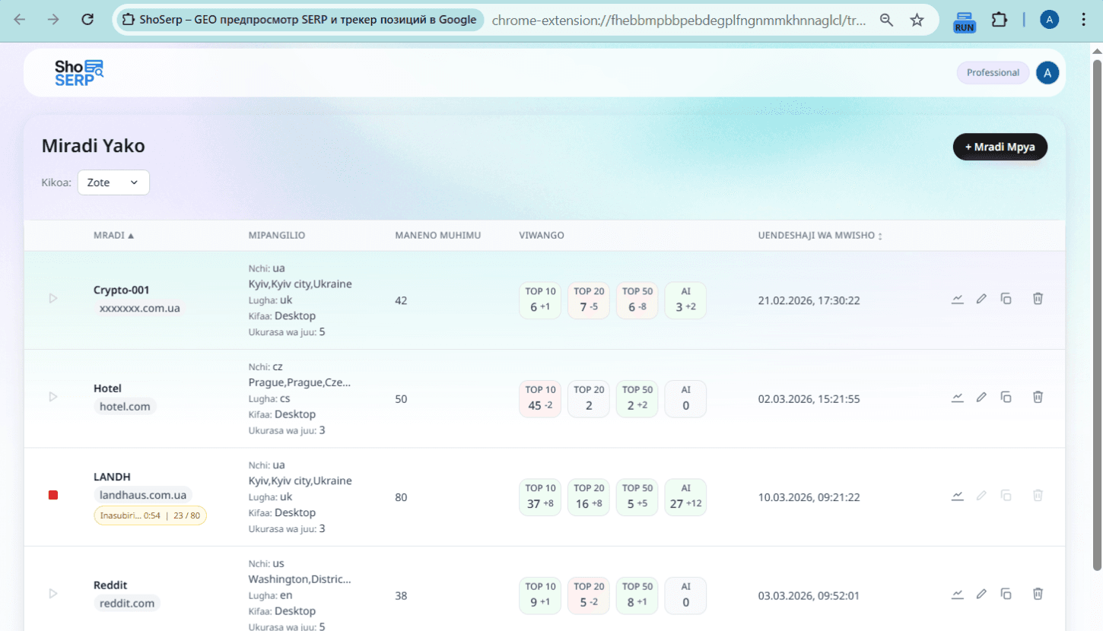Click the MIPANGILIO column header

pyautogui.click(x=277, y=236)
